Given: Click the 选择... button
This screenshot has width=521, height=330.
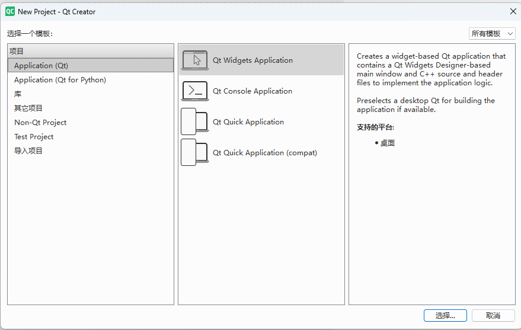Looking at the screenshot, I should coord(445,315).
